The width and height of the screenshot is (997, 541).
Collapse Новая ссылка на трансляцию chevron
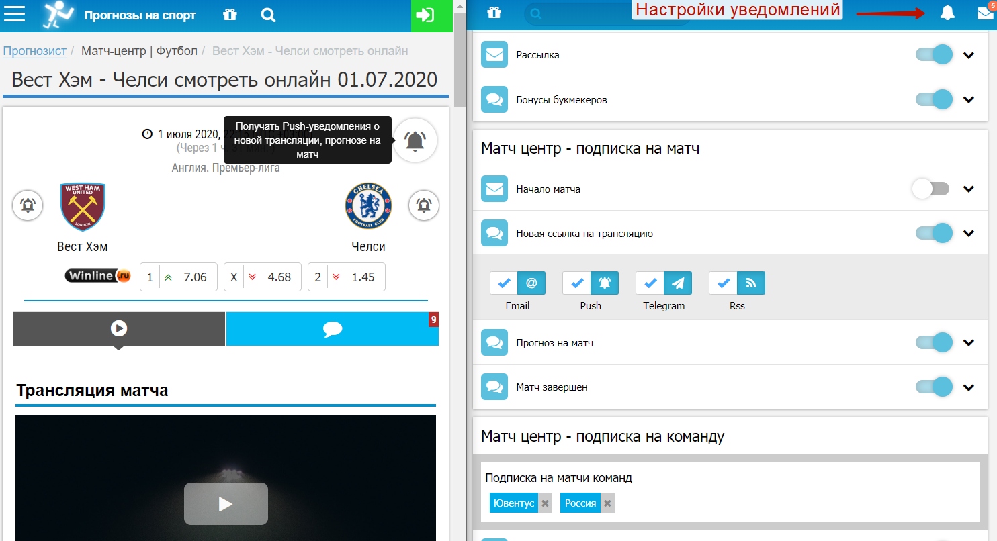point(969,233)
